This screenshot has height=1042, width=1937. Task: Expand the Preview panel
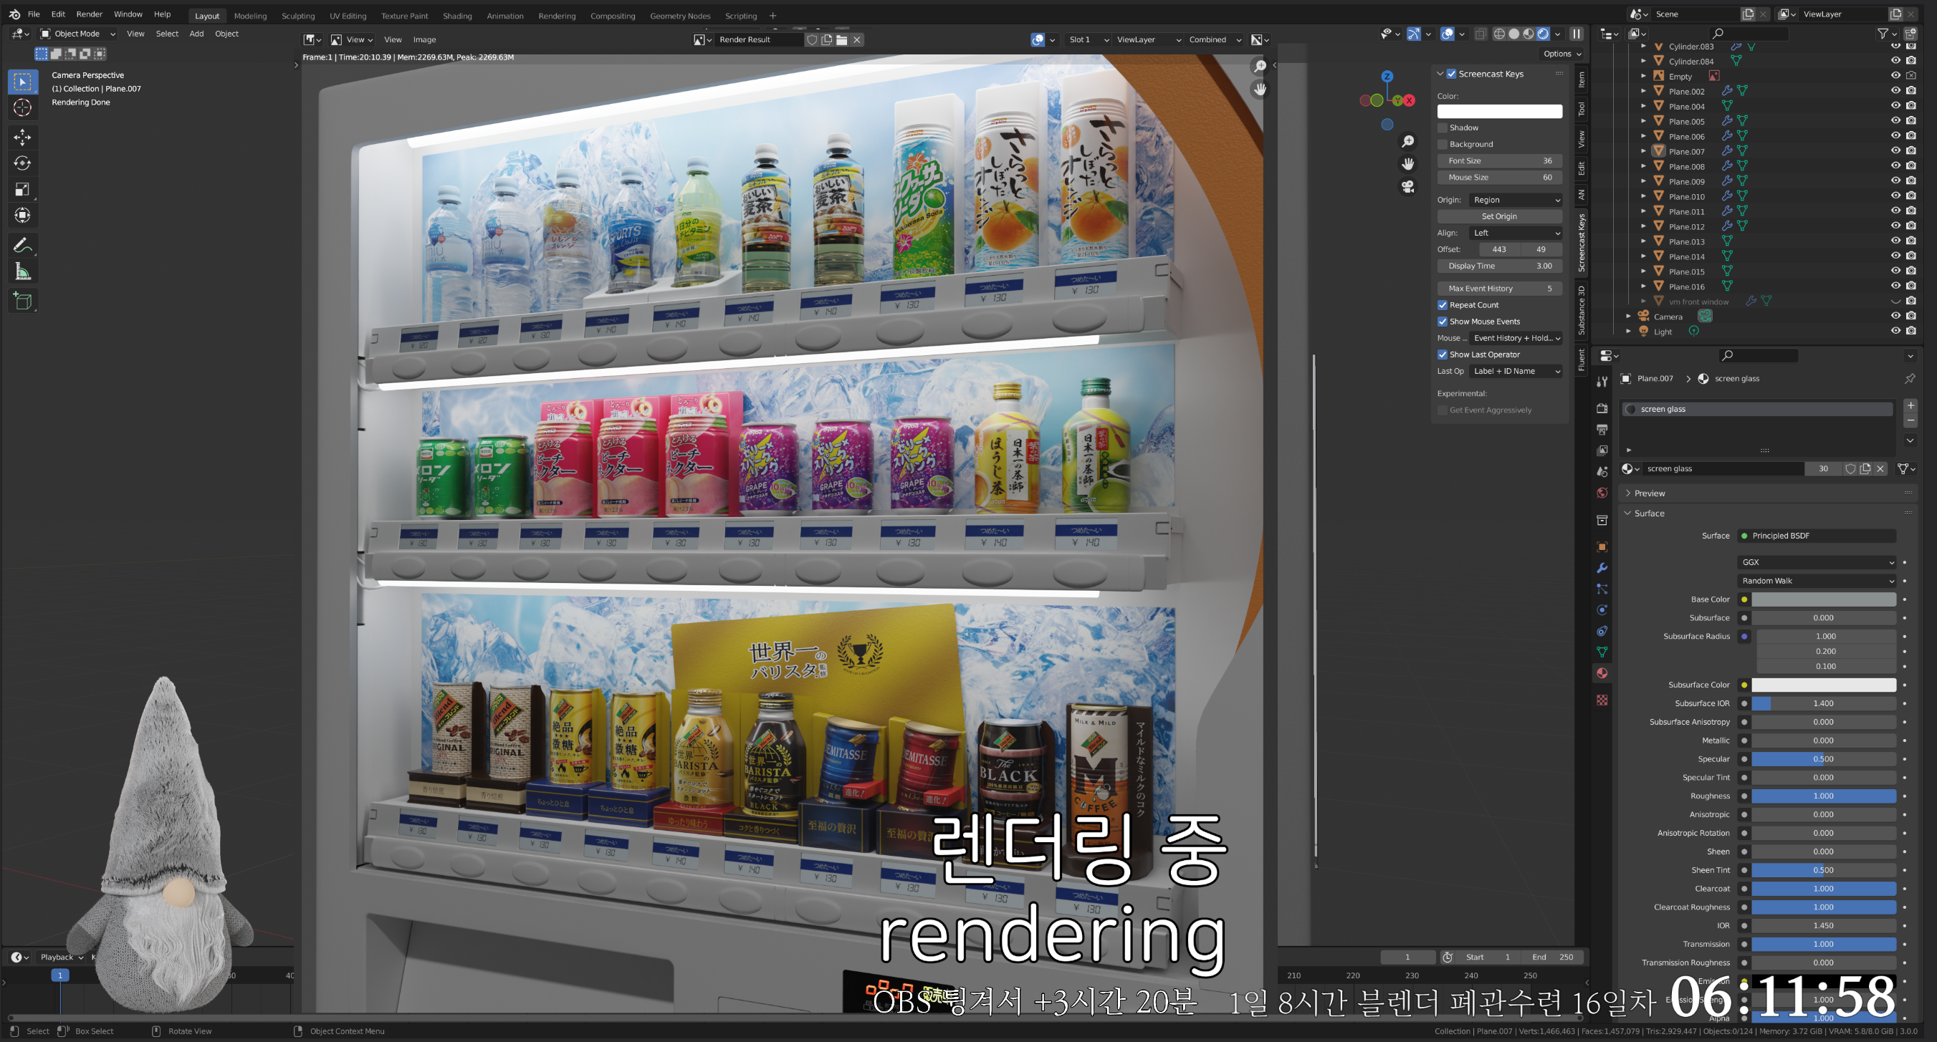coord(1649,493)
